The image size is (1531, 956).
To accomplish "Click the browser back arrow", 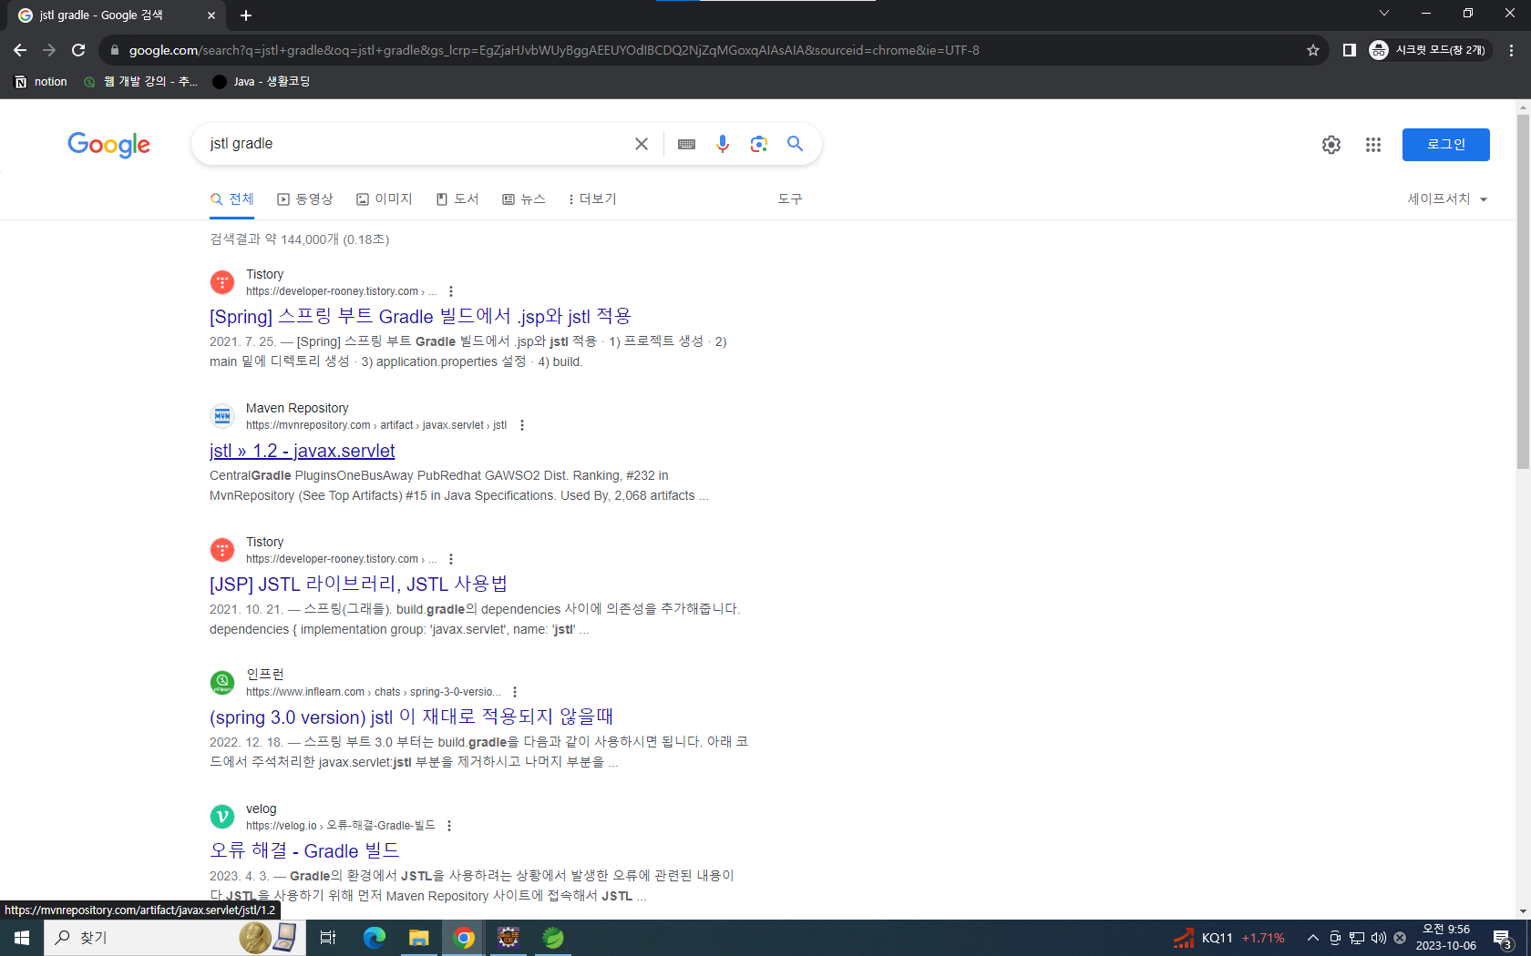I will tap(20, 50).
